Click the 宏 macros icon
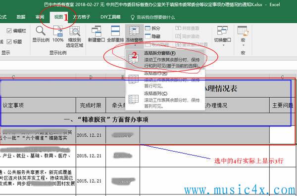Image resolution: width=297 pixels, height=196 pixels. coord(243,31)
